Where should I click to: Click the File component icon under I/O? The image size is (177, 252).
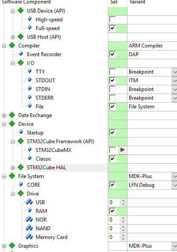30,106
